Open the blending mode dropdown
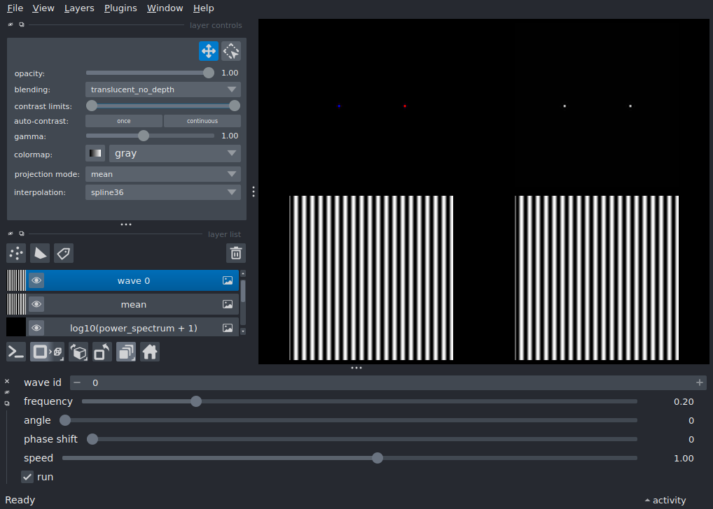The image size is (713, 509). click(163, 89)
